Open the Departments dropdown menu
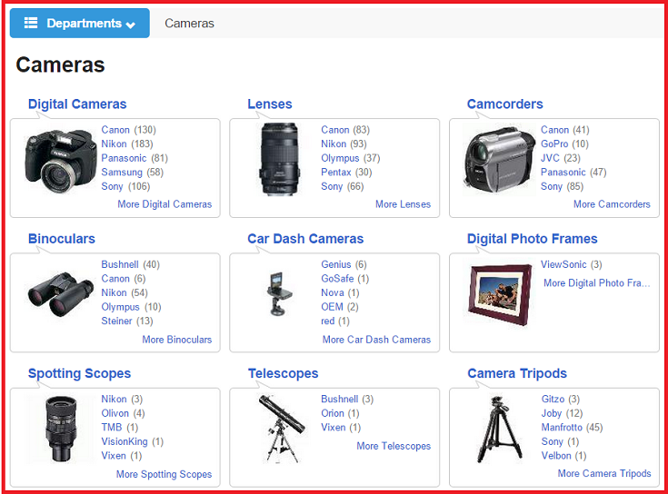Screen dimensions: 668x494 (x=80, y=23)
